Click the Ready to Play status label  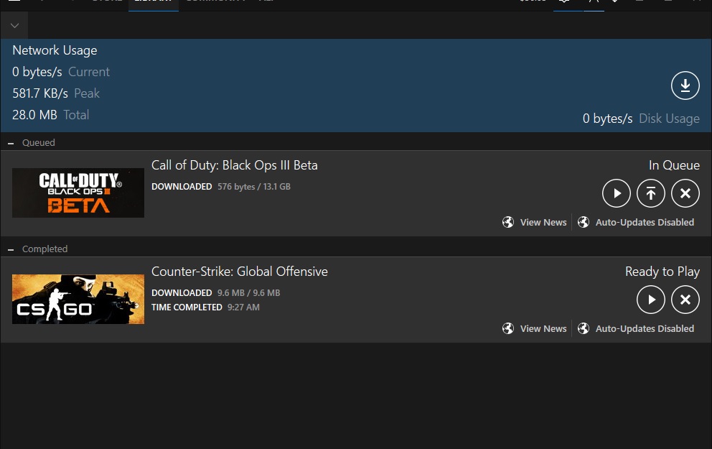click(662, 272)
